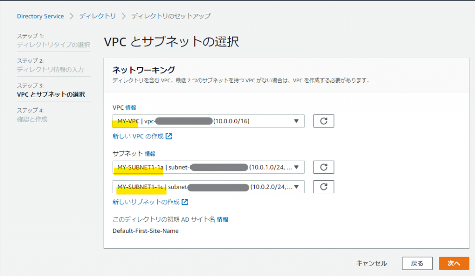Screen dimensions: 475x276
Task: Open VPC 情報 info link
Action: pyautogui.click(x=131, y=107)
